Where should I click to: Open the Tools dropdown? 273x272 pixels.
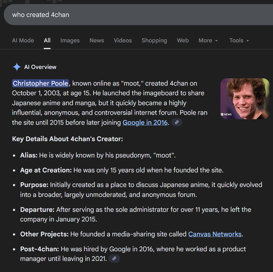(x=239, y=40)
